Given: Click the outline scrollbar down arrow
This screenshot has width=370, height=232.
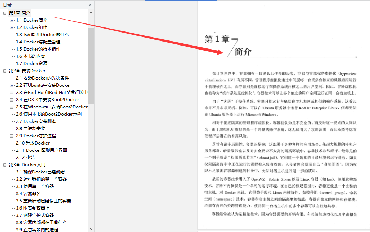Looking at the screenshot, I should (x=91, y=229).
